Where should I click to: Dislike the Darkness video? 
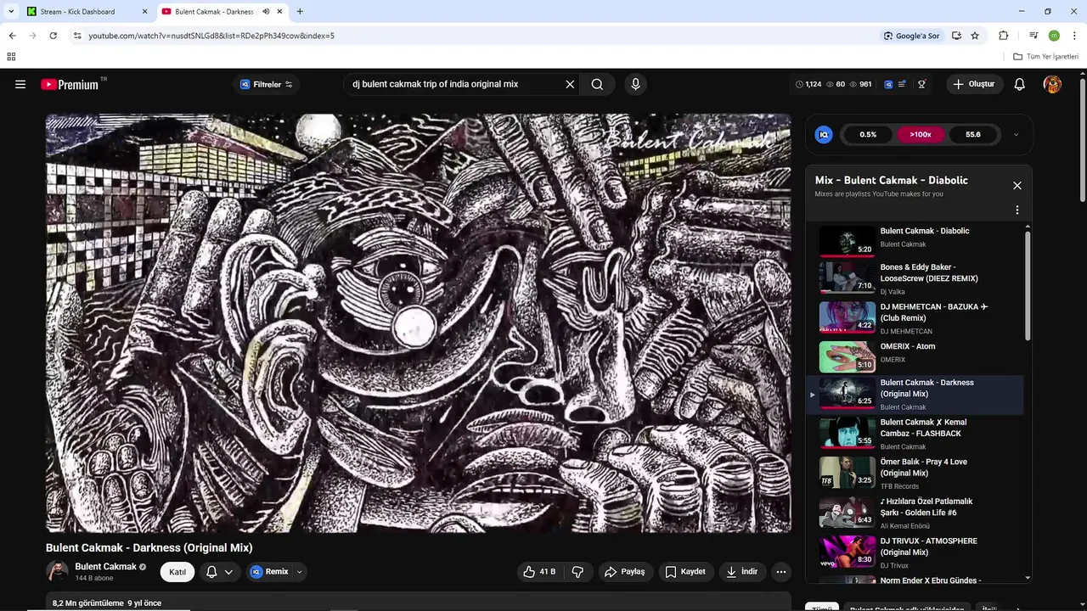[x=578, y=572]
